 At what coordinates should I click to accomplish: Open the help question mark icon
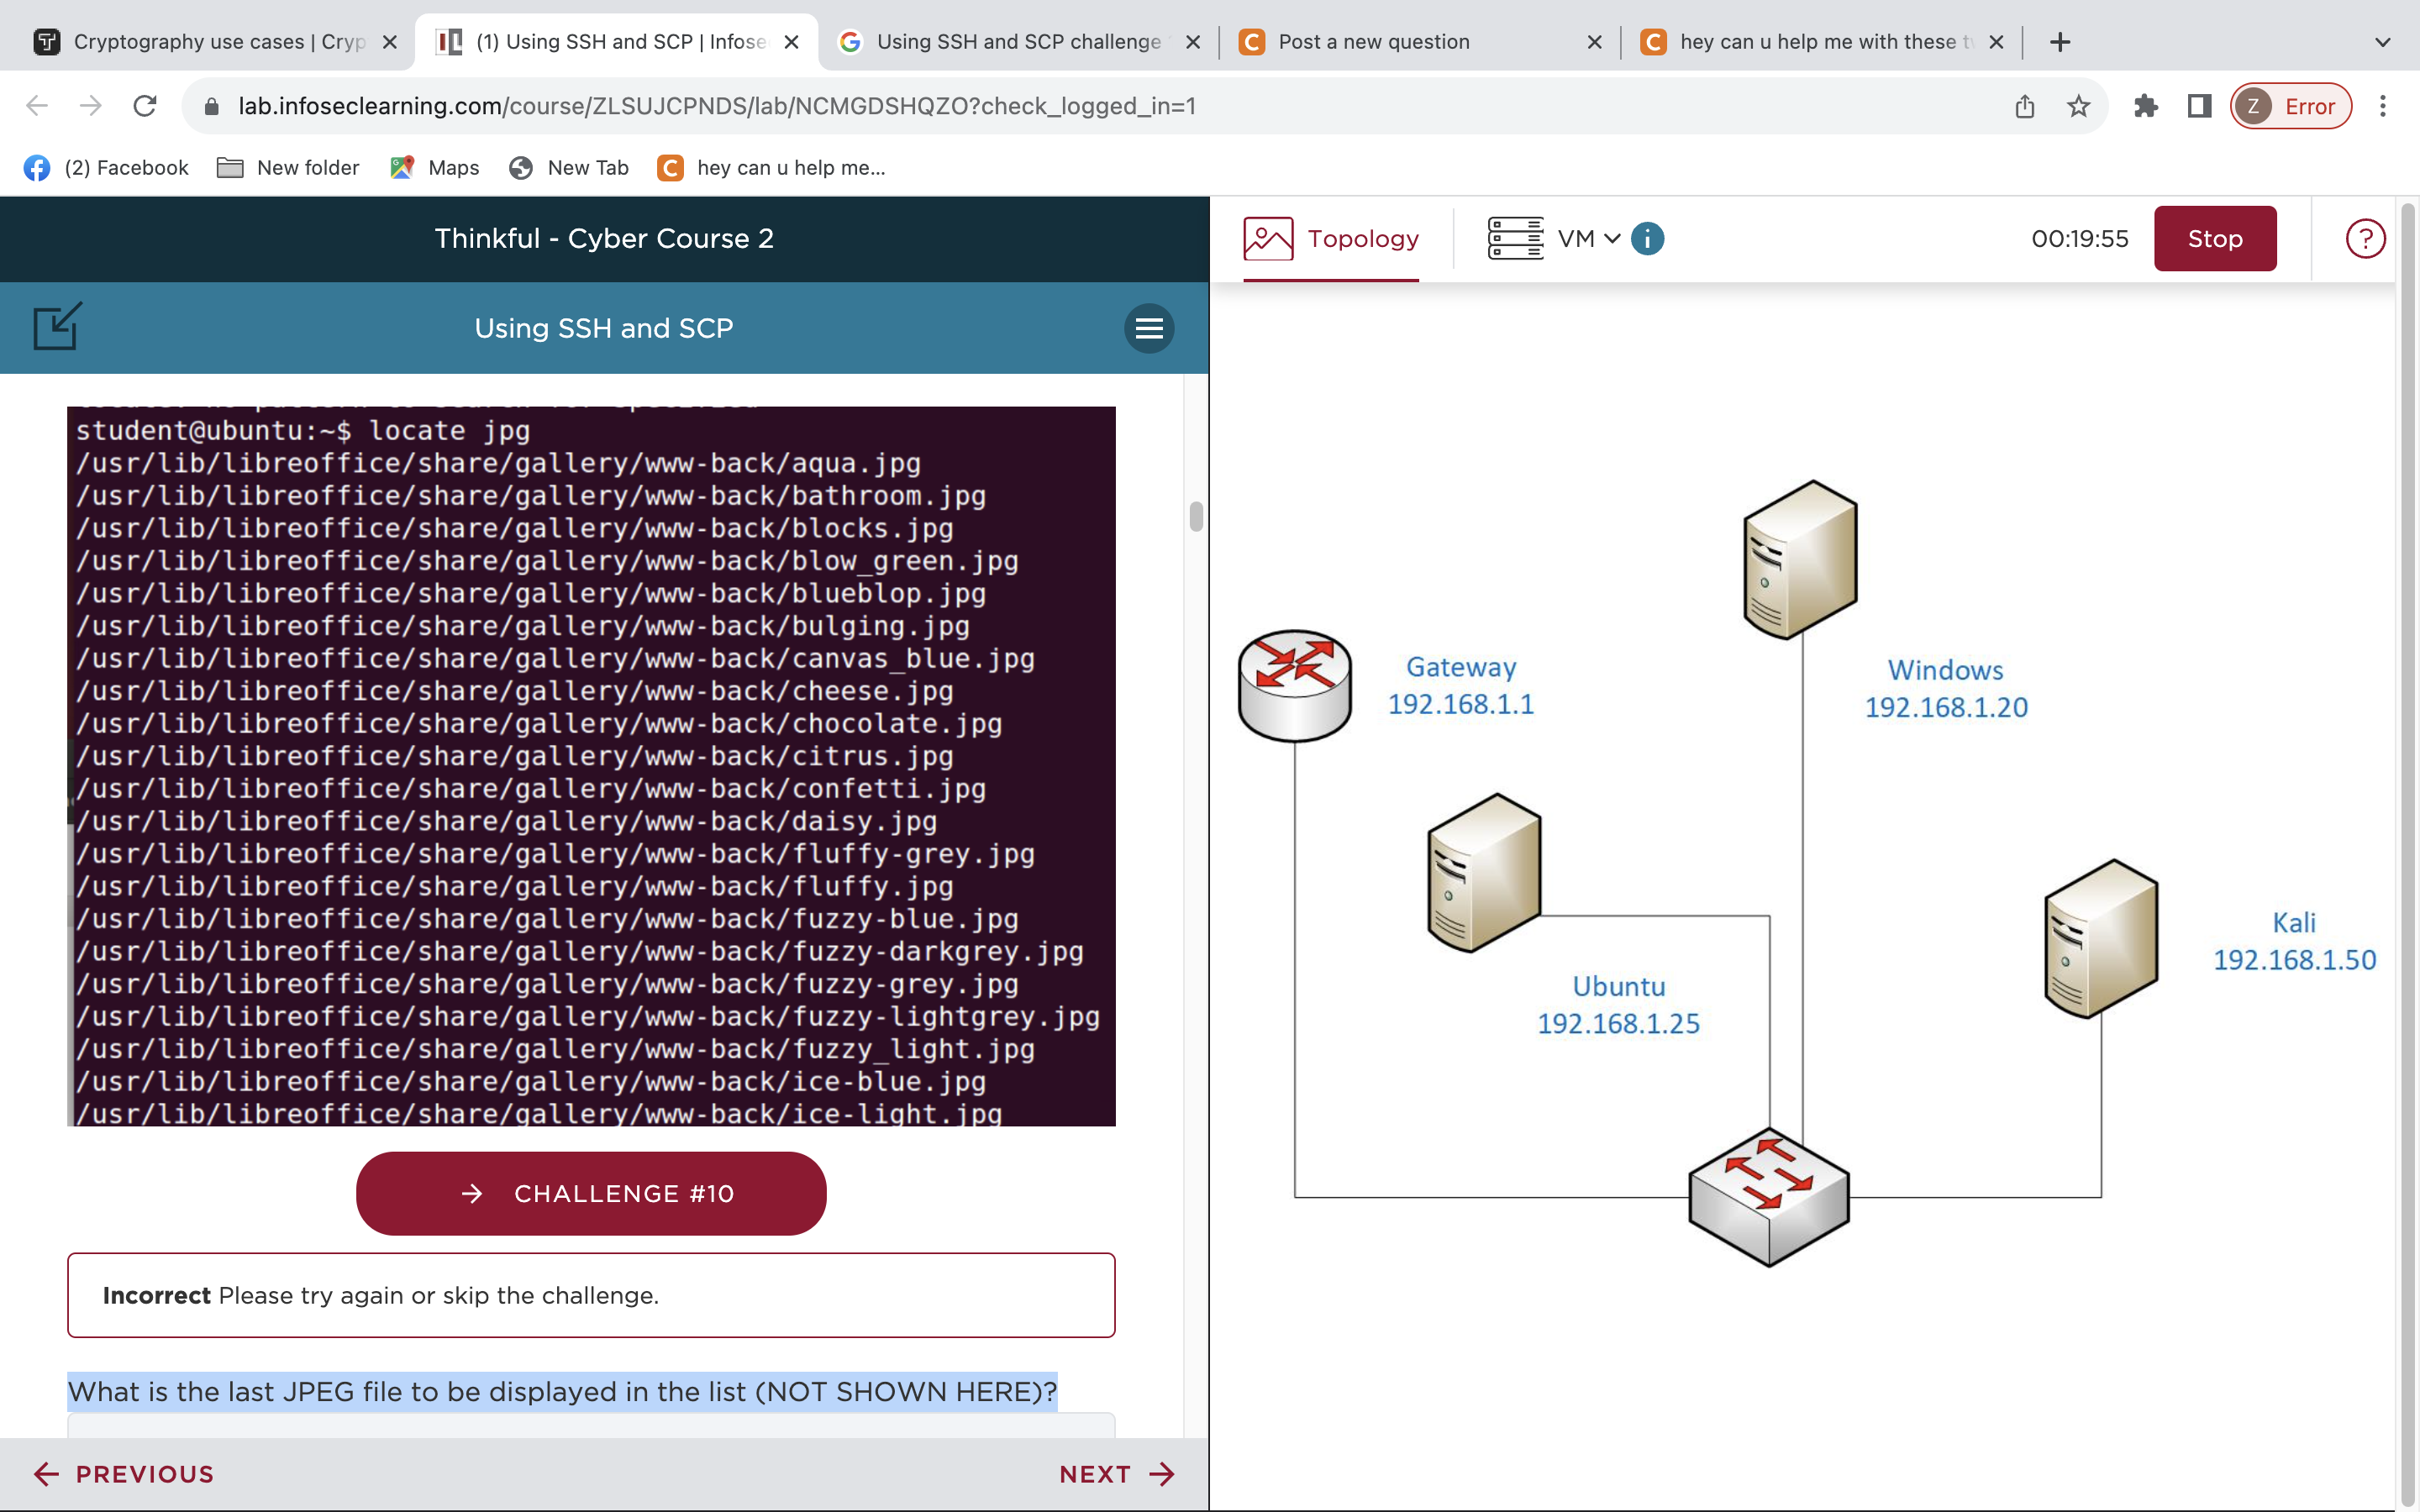2364,239
